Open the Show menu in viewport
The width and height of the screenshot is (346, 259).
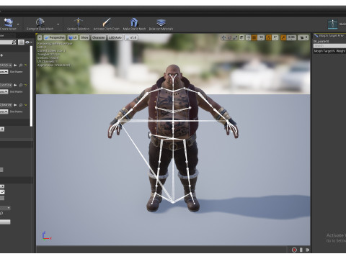(x=84, y=37)
